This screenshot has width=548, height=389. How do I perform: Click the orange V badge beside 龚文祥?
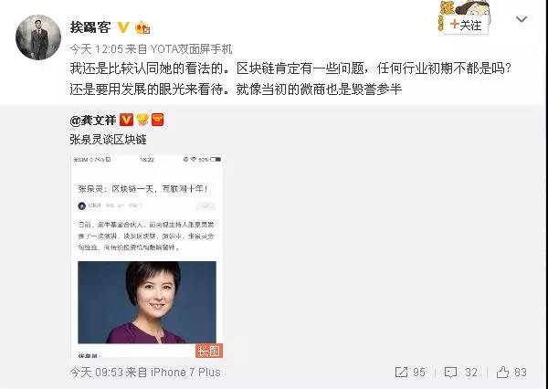click(126, 120)
